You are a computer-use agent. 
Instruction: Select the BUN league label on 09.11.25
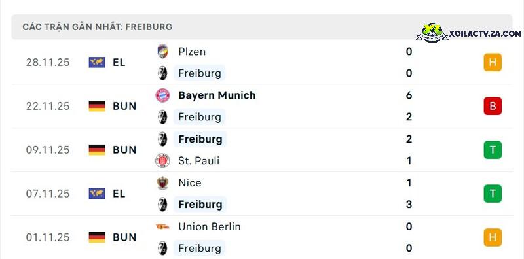pos(124,150)
